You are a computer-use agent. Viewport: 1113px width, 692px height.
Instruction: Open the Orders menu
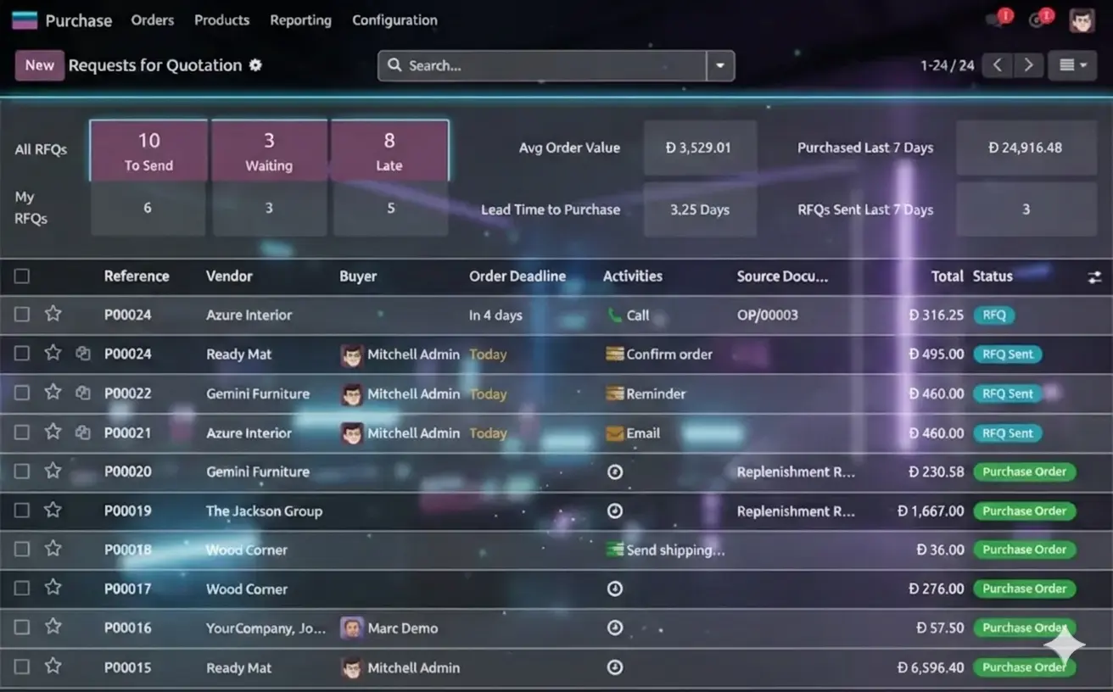pyautogui.click(x=153, y=20)
